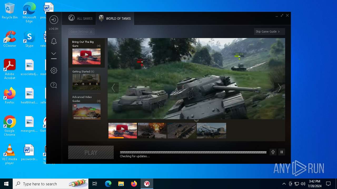This screenshot has height=189, width=337.
Task: Open File Explorer from taskbar
Action: (121, 184)
